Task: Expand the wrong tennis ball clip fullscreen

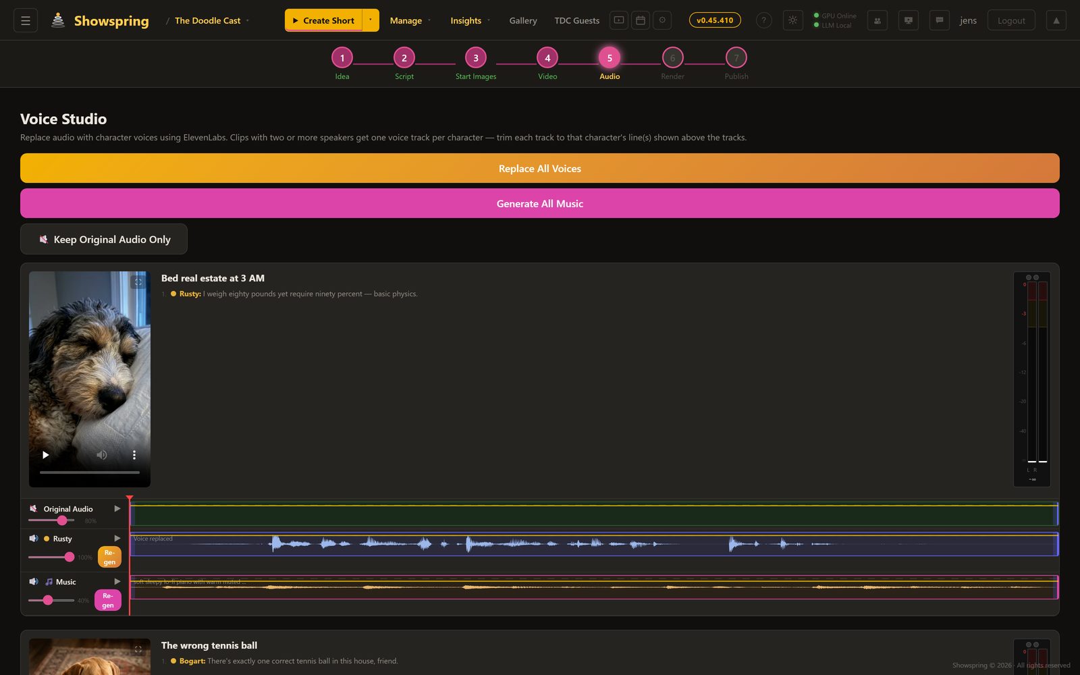Action: [x=138, y=649]
